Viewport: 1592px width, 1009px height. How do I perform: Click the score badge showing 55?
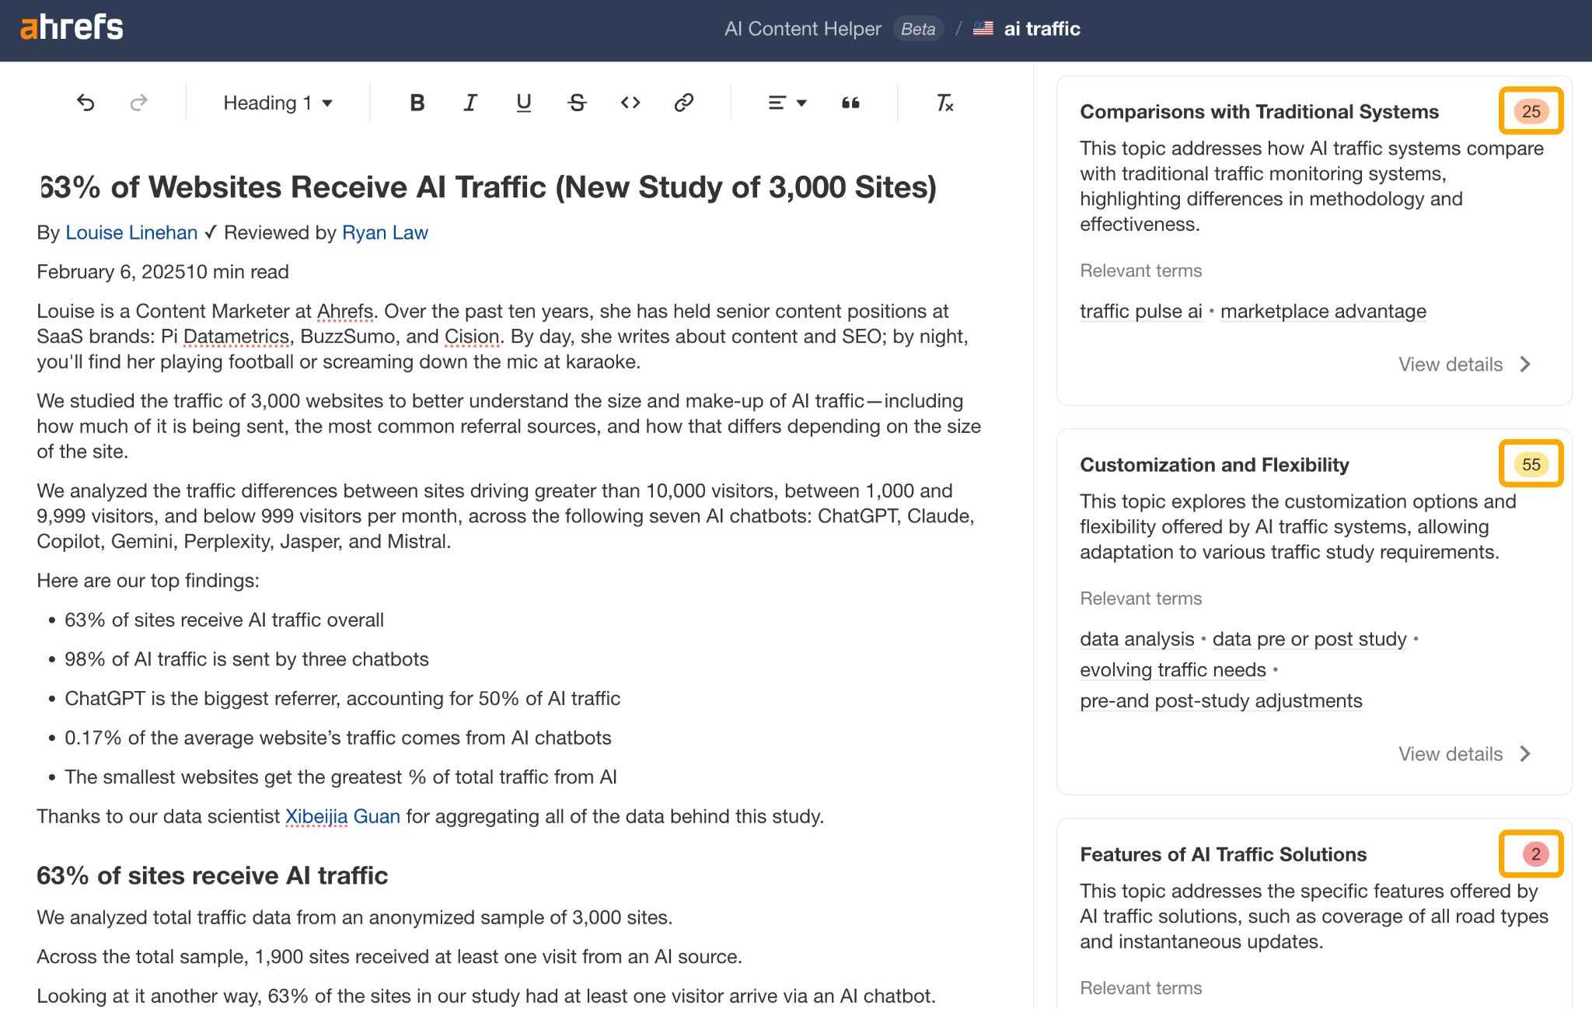click(x=1530, y=463)
